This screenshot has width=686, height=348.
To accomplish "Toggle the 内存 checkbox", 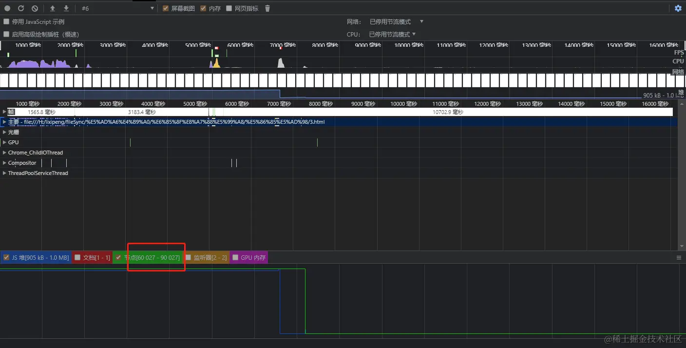I will 203,8.
